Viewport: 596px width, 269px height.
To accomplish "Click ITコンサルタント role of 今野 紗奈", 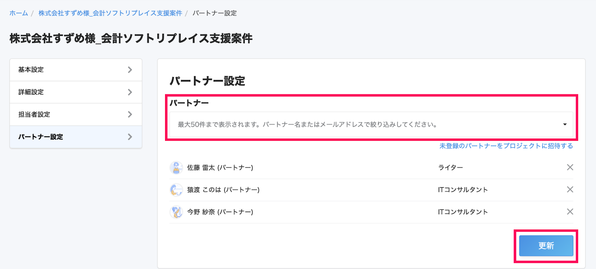I will pos(463,212).
